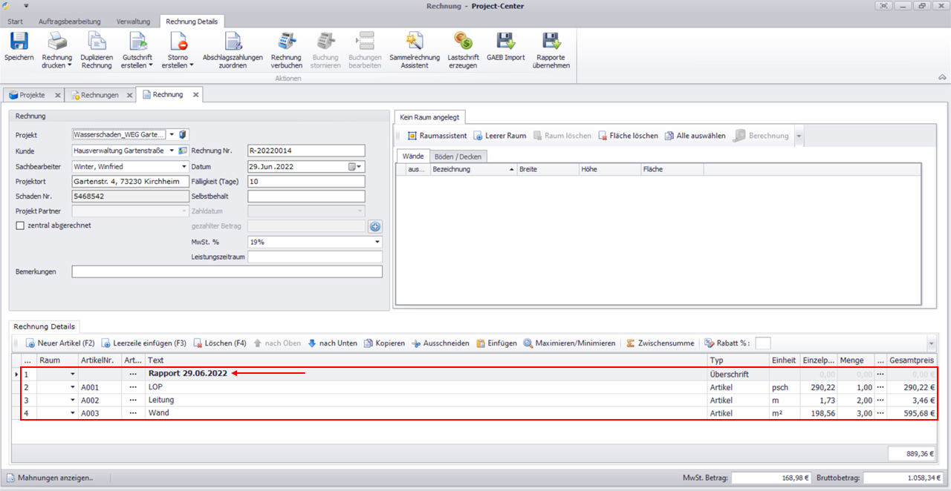Switch to the Böden / Decken tab
The image size is (951, 491).
pyautogui.click(x=458, y=156)
